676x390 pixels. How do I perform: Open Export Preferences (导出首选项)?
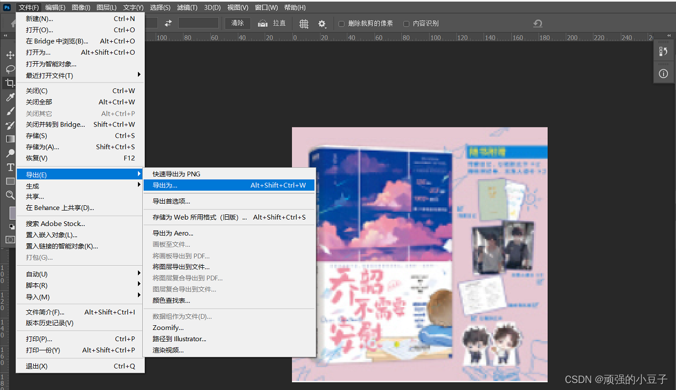(229, 201)
